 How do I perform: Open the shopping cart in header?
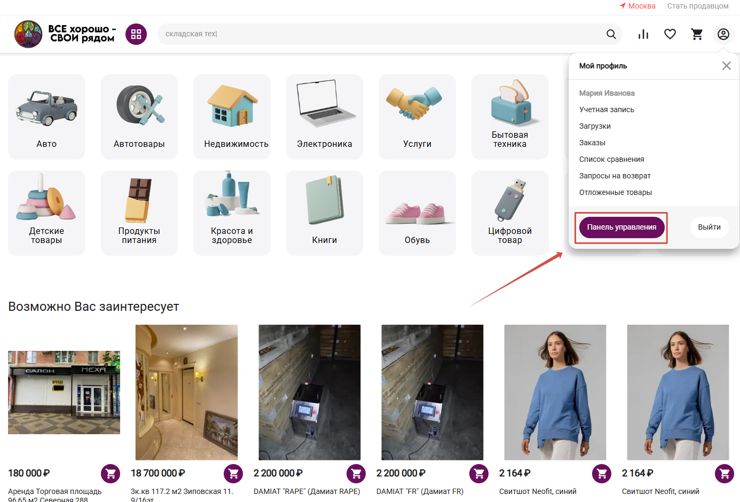point(697,34)
